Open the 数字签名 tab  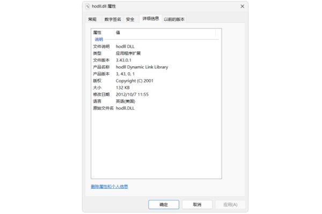point(113,19)
